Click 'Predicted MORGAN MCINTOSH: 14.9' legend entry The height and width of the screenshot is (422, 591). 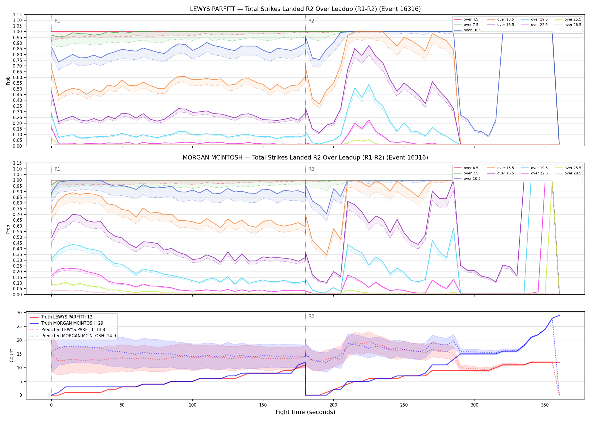click(x=73, y=336)
